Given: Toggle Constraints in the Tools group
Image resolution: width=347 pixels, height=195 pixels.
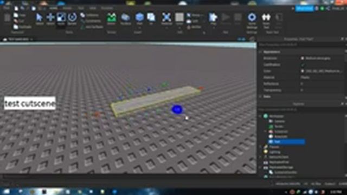Looking at the screenshot, I should tap(91, 21).
